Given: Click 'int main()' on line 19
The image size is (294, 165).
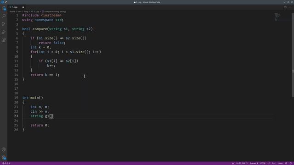Looking at the screenshot, I should [x=33, y=98].
